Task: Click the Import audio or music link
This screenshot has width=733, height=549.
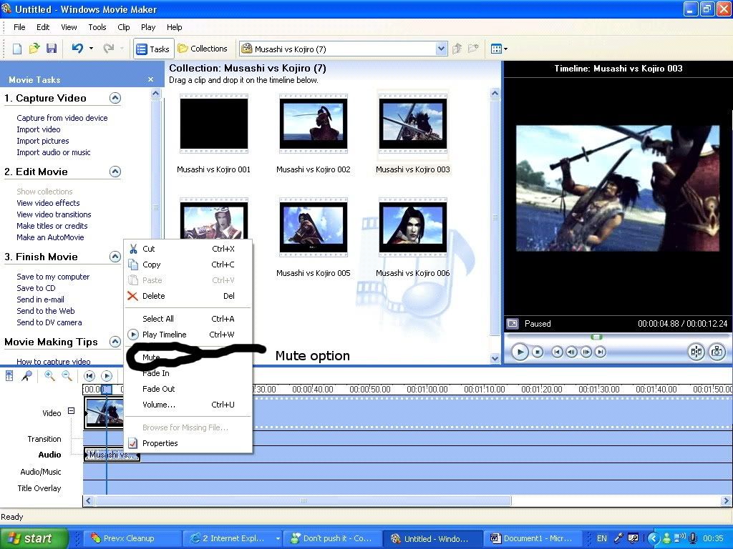Action: pos(54,152)
